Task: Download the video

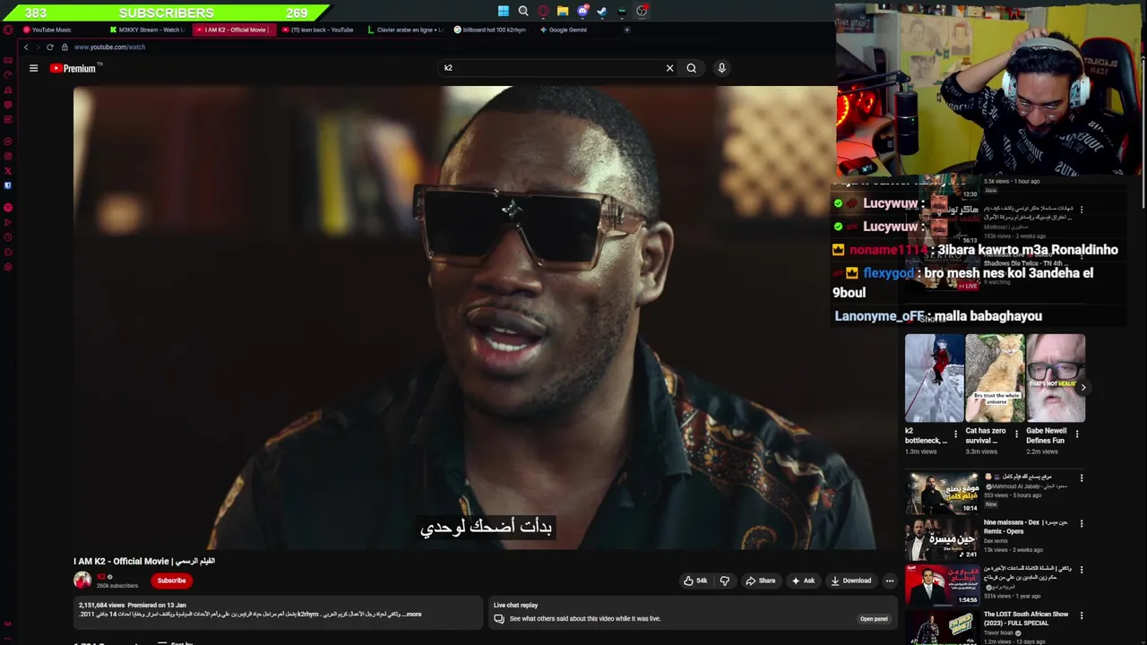Action: [850, 580]
